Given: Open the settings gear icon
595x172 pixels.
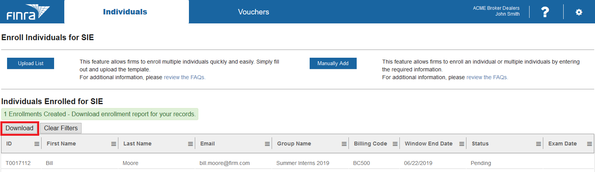Looking at the screenshot, I should [x=579, y=12].
